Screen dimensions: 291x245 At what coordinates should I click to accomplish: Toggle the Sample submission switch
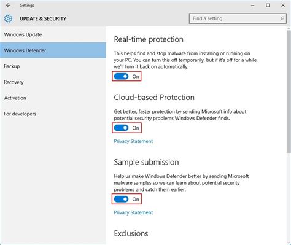pyautogui.click(x=122, y=199)
